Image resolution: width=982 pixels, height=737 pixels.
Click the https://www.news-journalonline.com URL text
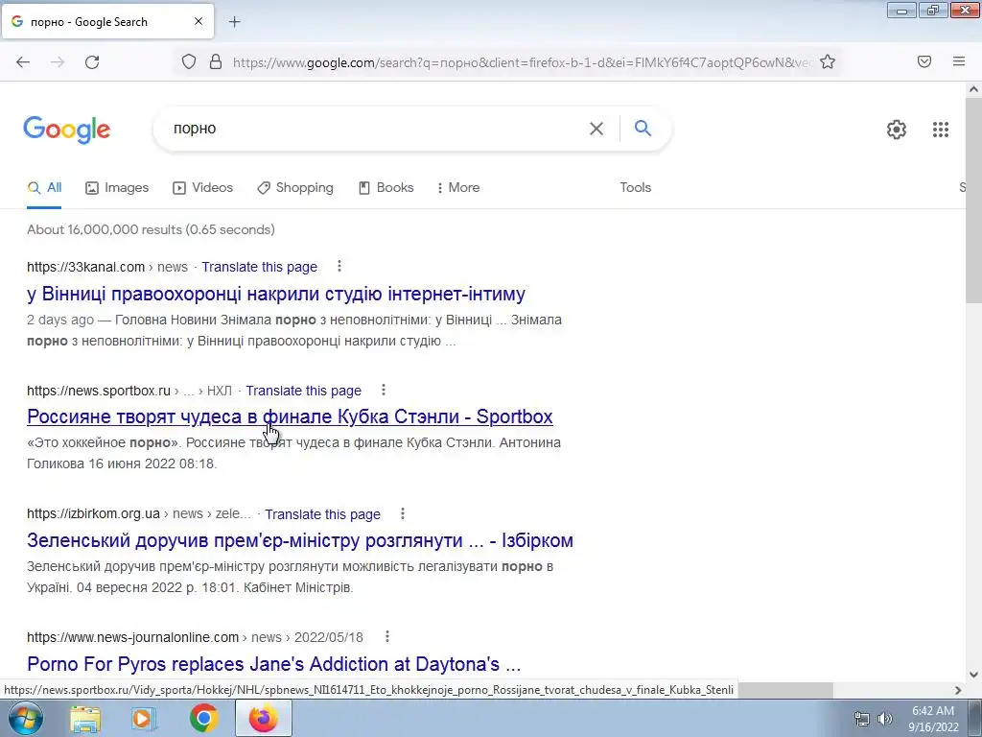coord(132,637)
